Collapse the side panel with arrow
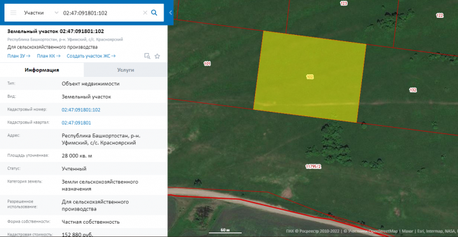Viewport: 458px width, 237px height. coord(170,13)
